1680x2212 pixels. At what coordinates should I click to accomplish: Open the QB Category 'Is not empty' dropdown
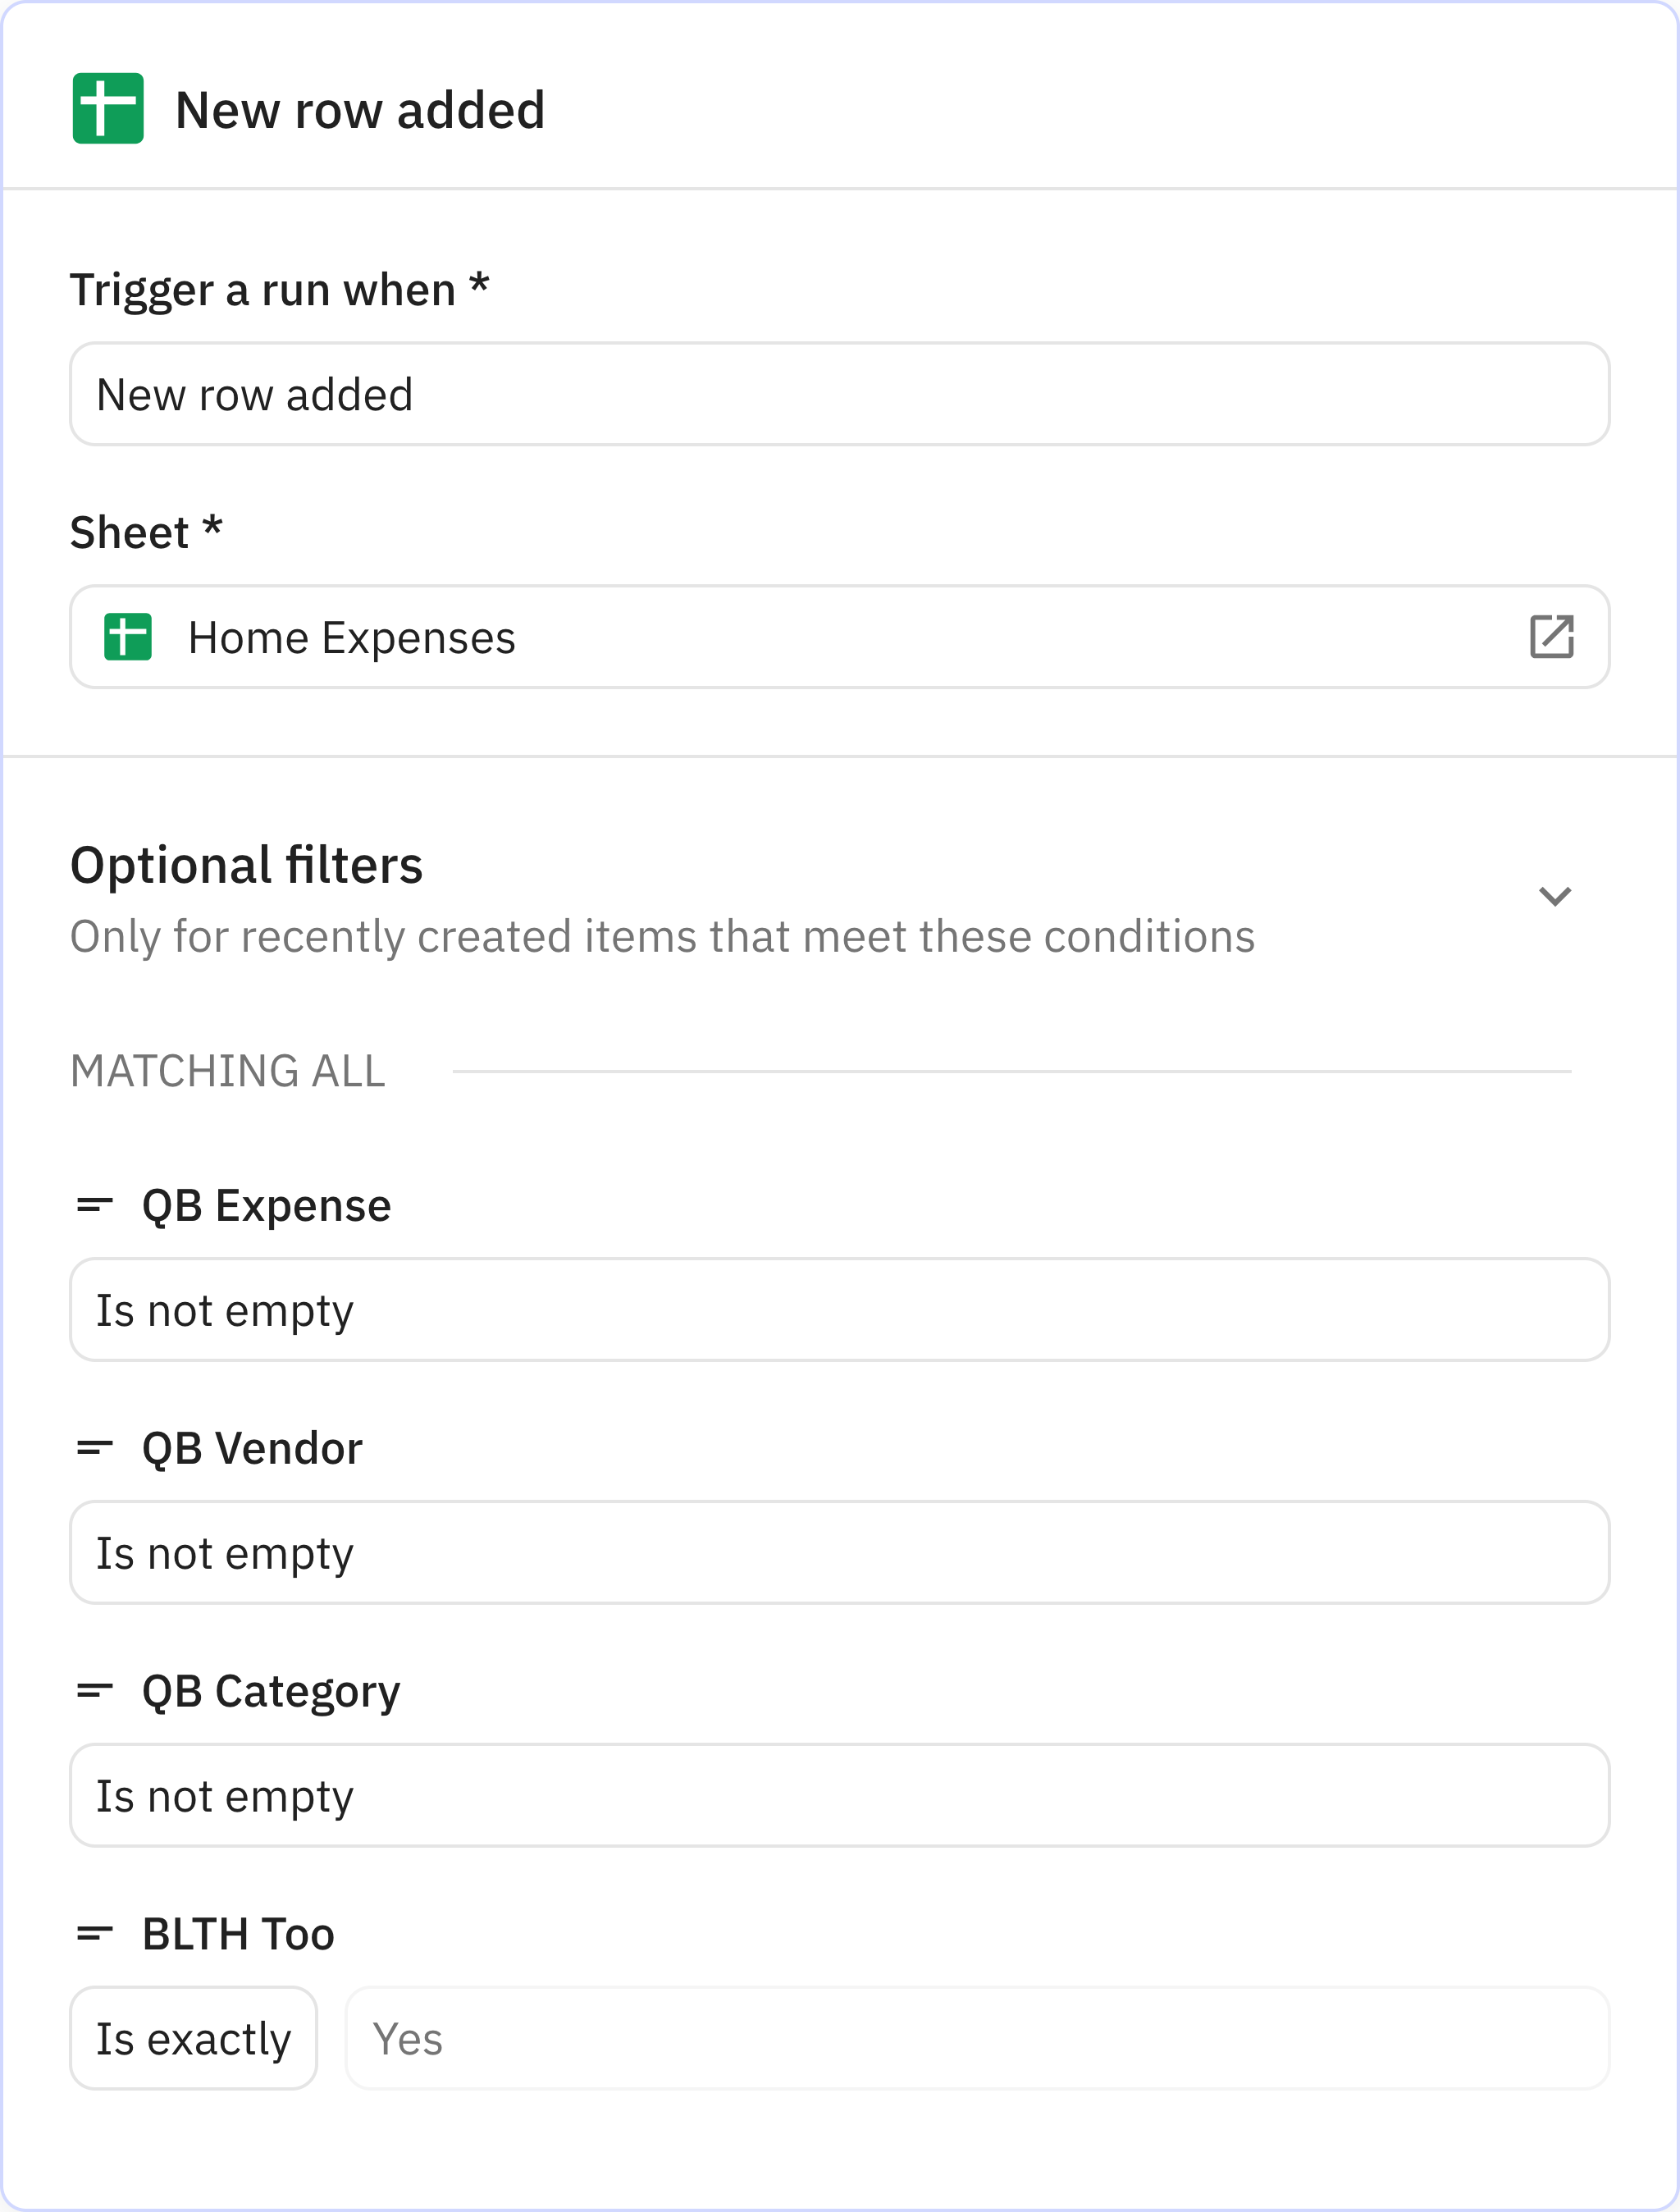840,1795
